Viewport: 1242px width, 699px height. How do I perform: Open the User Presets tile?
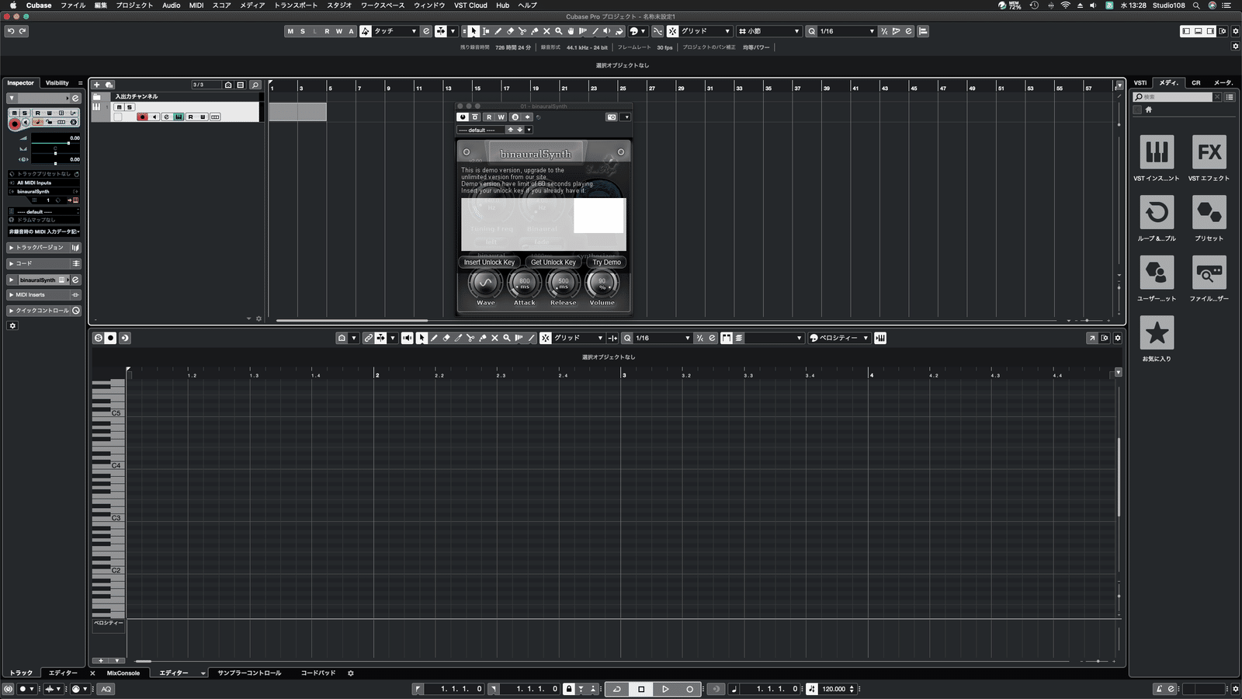pyautogui.click(x=1157, y=273)
